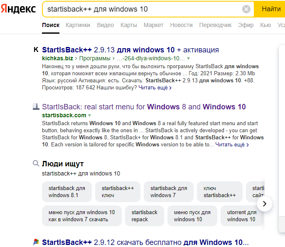Select suggestion меню пуск для windows 10
The height and width of the screenshot is (247, 285).
click(192, 216)
